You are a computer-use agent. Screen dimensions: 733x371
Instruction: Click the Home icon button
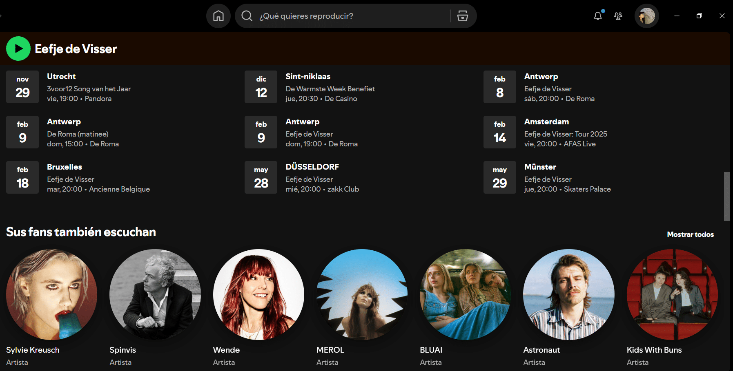tap(218, 16)
